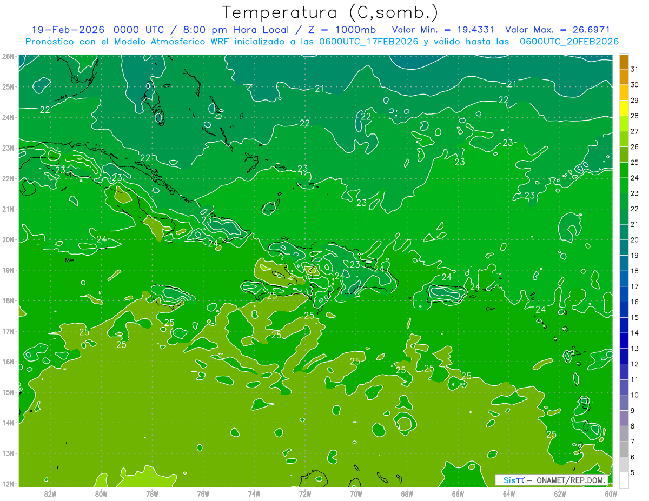649x501 pixels.
Task: Click color scale label "31"
Action: click(x=635, y=69)
